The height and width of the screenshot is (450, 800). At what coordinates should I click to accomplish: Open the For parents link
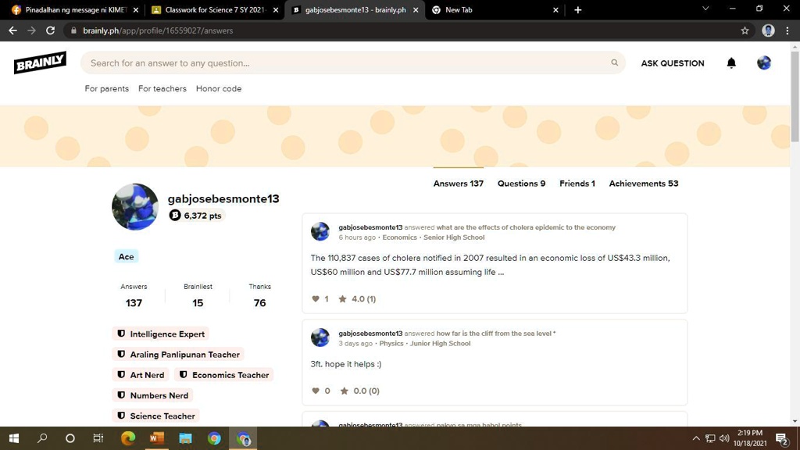[106, 88]
